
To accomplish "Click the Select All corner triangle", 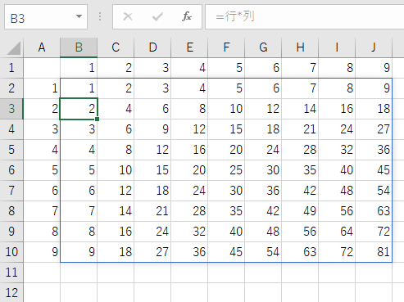I will pos(13,48).
